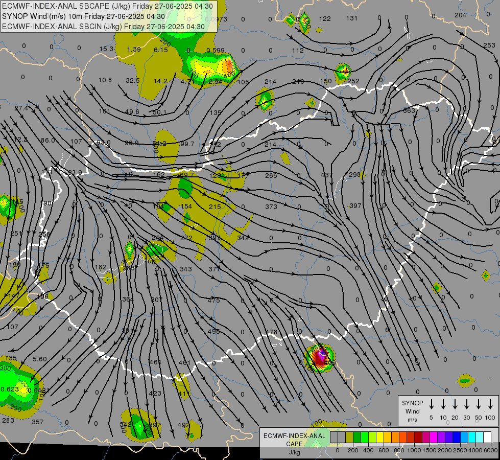Click the SYNOP Wind 10m title line
The width and height of the screenshot is (500, 460).
pos(84,16)
